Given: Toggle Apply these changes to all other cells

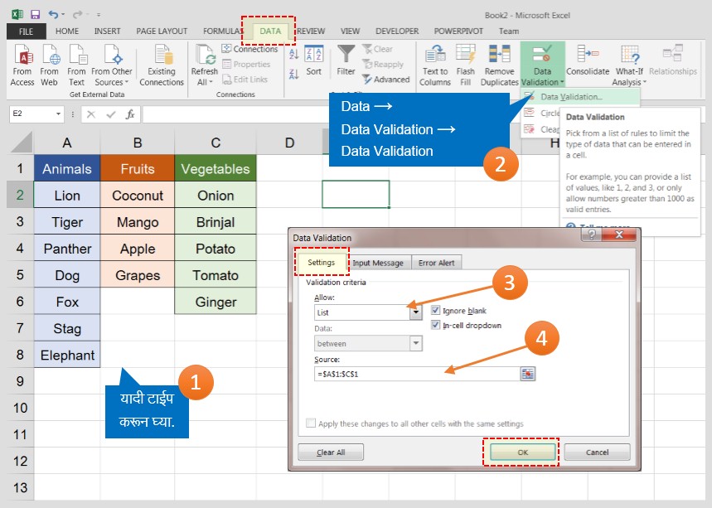Looking at the screenshot, I should coord(311,423).
